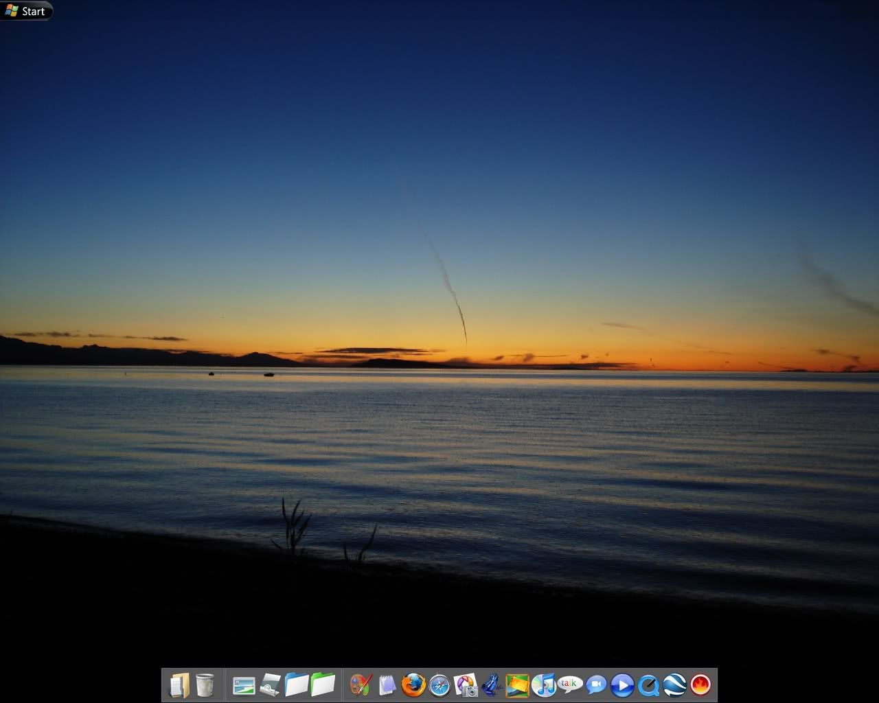Open the purple Notepad icon
The height and width of the screenshot is (703, 879).
point(387,685)
